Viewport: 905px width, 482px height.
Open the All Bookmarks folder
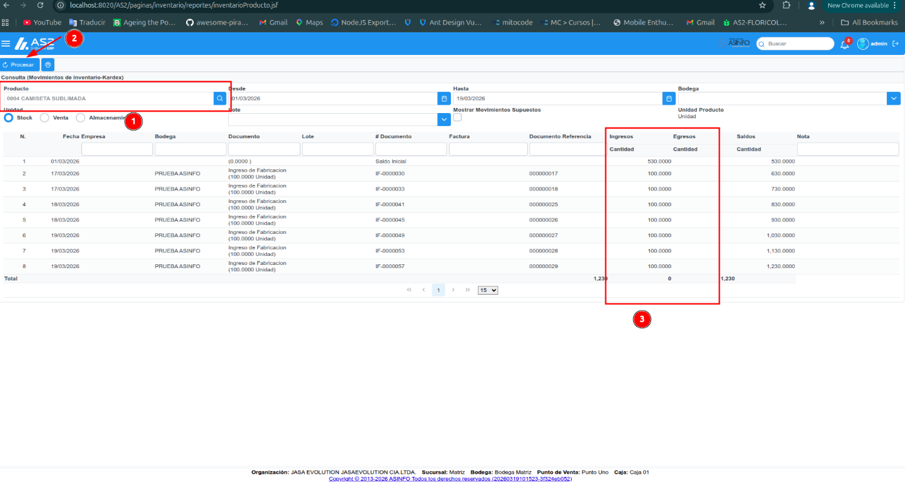coord(869,22)
